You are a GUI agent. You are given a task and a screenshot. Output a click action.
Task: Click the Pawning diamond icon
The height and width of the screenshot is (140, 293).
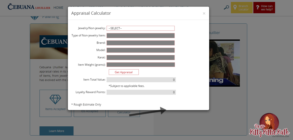click(x=35, y=18)
